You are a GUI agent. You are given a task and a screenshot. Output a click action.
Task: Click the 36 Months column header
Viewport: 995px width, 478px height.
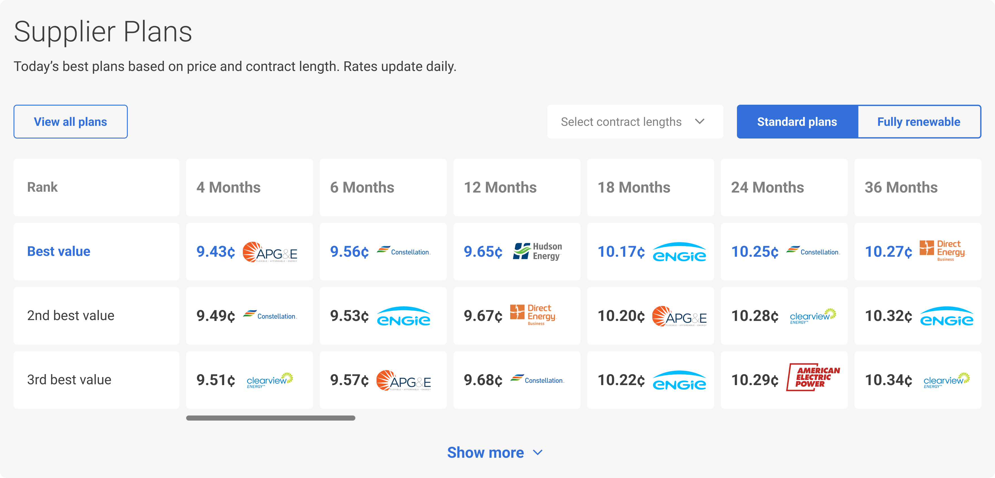[x=901, y=187]
